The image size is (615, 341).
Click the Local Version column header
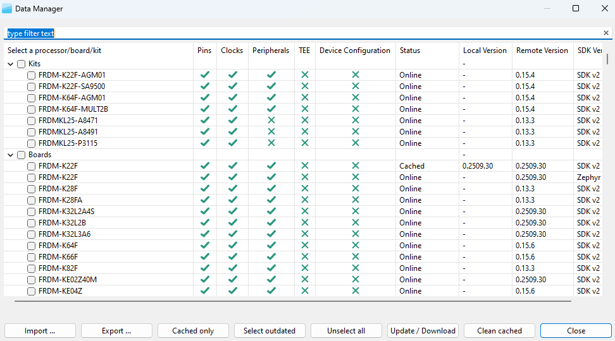point(485,51)
